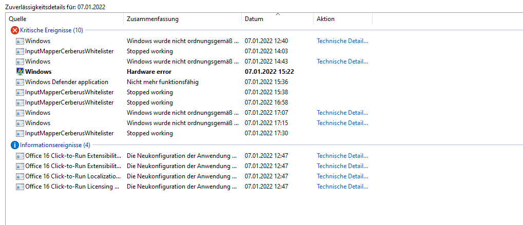Select the Hardware error Windows icon
Viewport: 523px width, 225px height.
[20, 72]
